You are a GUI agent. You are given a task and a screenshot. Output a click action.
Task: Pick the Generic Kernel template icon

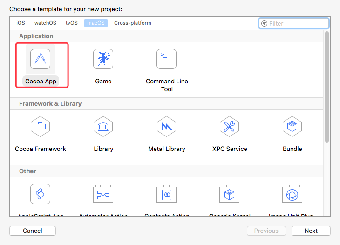coord(230,194)
